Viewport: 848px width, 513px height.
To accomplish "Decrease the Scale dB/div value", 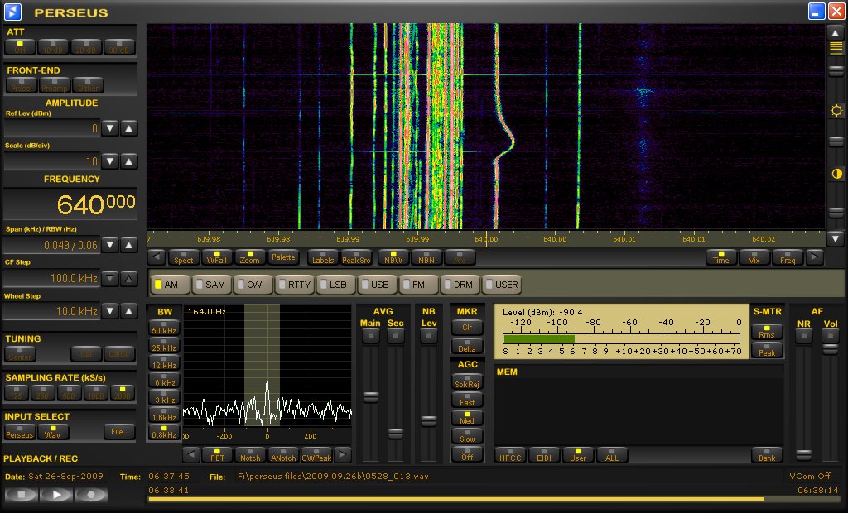I will coord(110,161).
